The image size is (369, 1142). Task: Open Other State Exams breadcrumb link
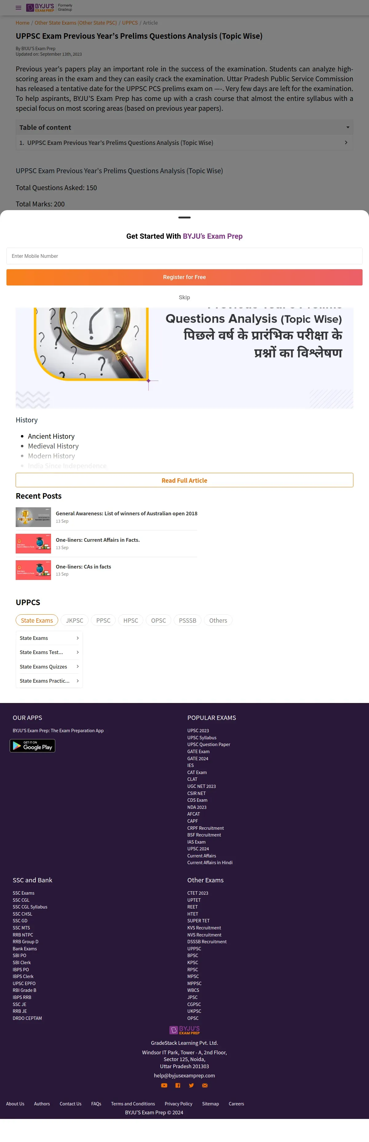click(76, 22)
